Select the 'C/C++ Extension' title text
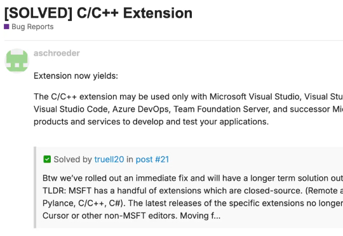 tap(135, 13)
